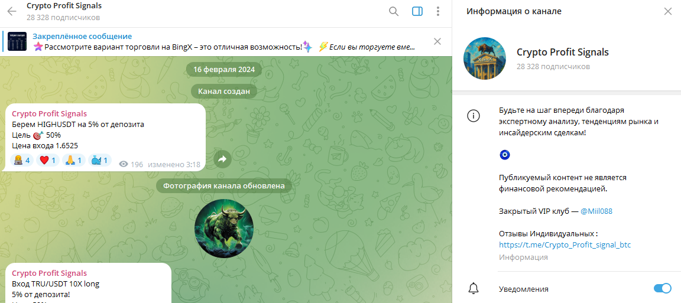The image size is (681, 303).
Task: Click the channel name in info panel
Action: (x=562, y=53)
